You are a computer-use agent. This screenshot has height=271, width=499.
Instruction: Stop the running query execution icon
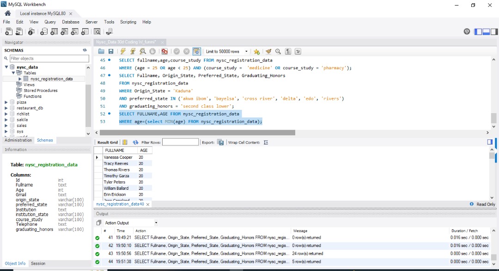click(153, 52)
